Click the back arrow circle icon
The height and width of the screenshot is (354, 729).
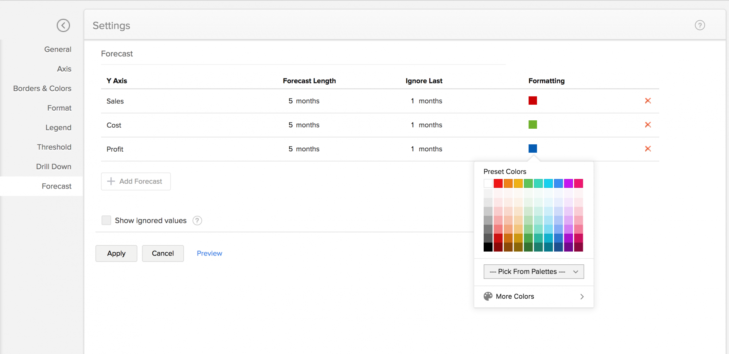[63, 26]
